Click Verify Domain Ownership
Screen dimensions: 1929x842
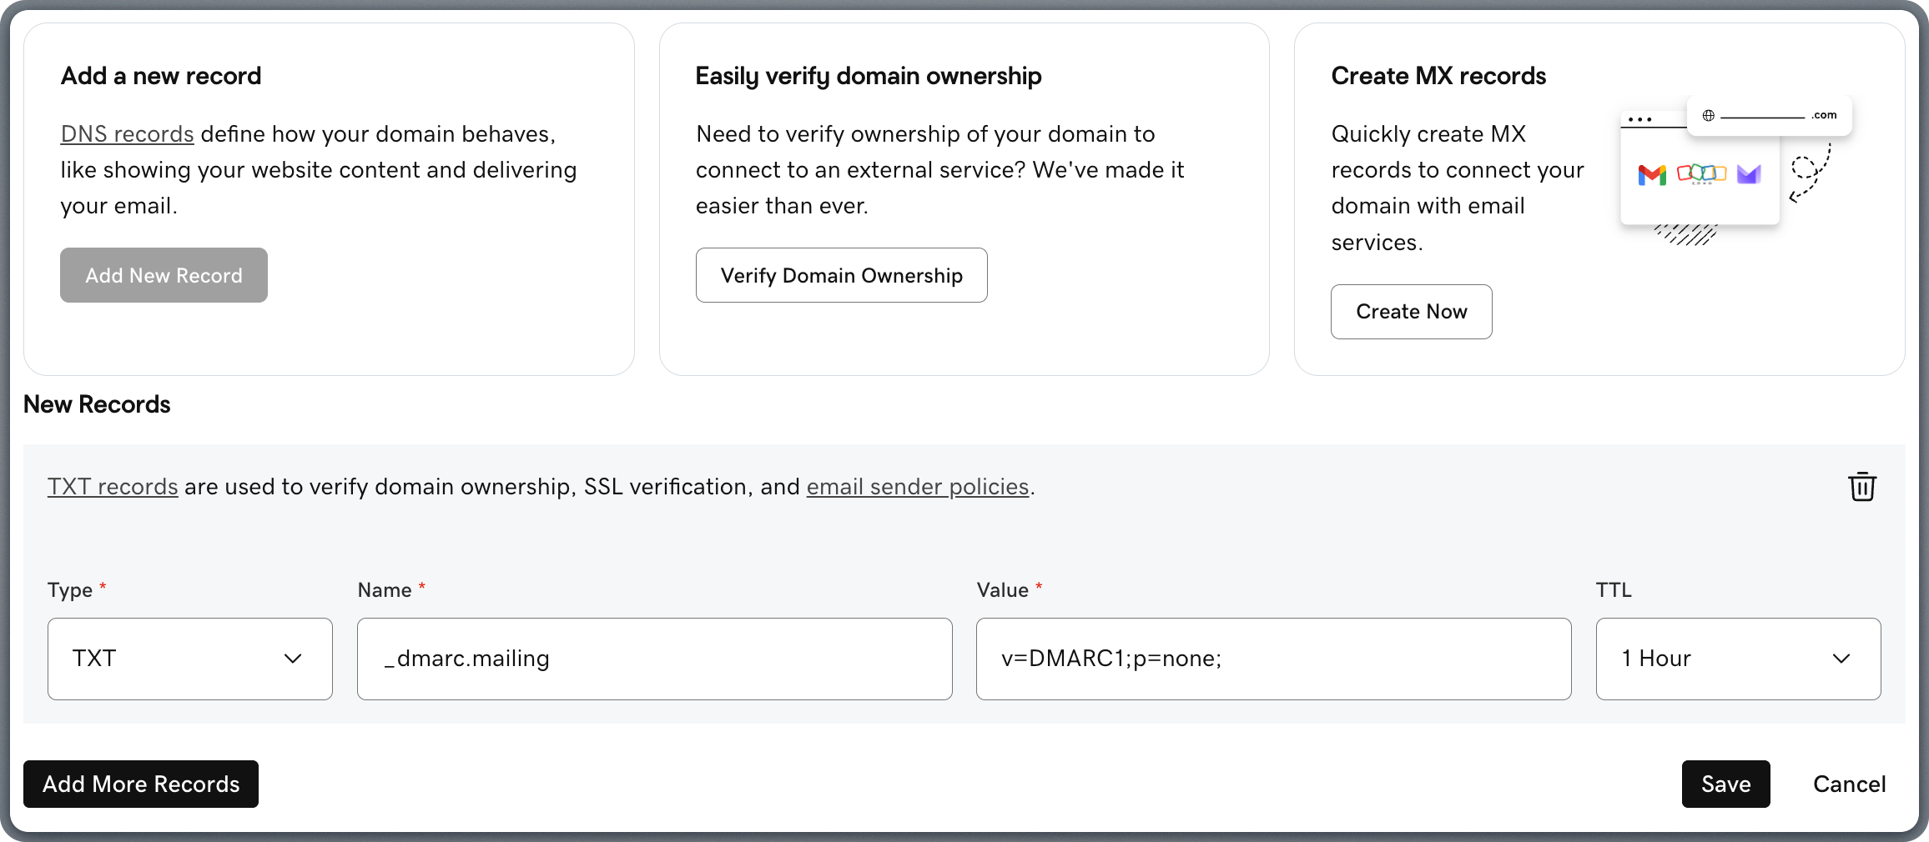coord(841,275)
